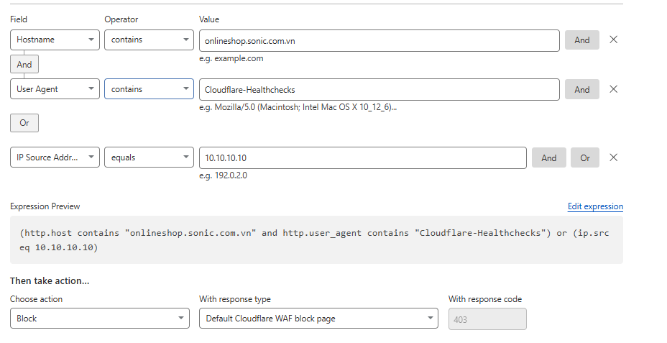Click And button beside Cloudflare-Healthchecks value
This screenshot has width=667, height=343.
581,90
